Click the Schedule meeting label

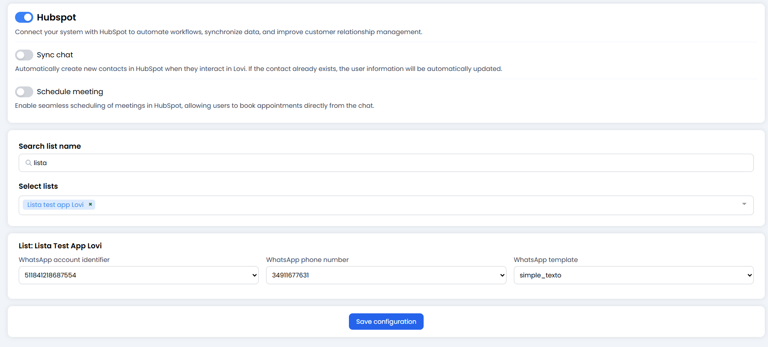(x=70, y=92)
